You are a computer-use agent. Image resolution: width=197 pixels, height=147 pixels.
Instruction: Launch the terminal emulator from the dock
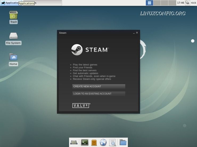pos(85,142)
